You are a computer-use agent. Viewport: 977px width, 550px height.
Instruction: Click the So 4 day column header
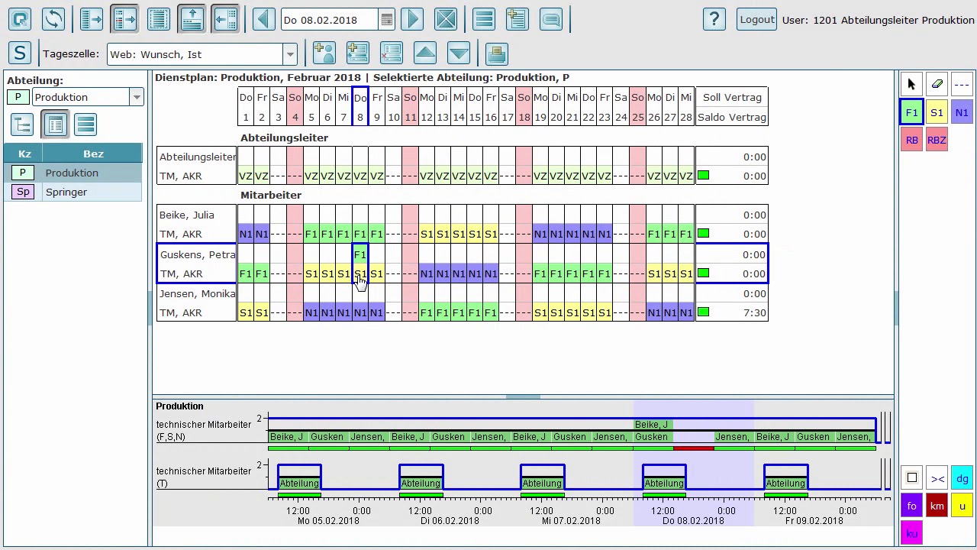[295, 107]
